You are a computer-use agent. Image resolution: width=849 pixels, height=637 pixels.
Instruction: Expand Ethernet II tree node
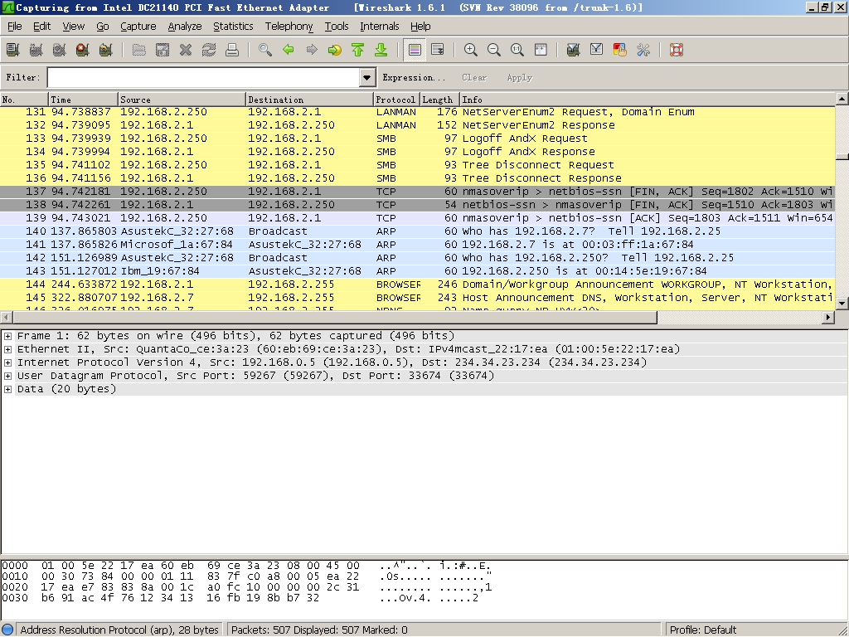(x=7, y=349)
